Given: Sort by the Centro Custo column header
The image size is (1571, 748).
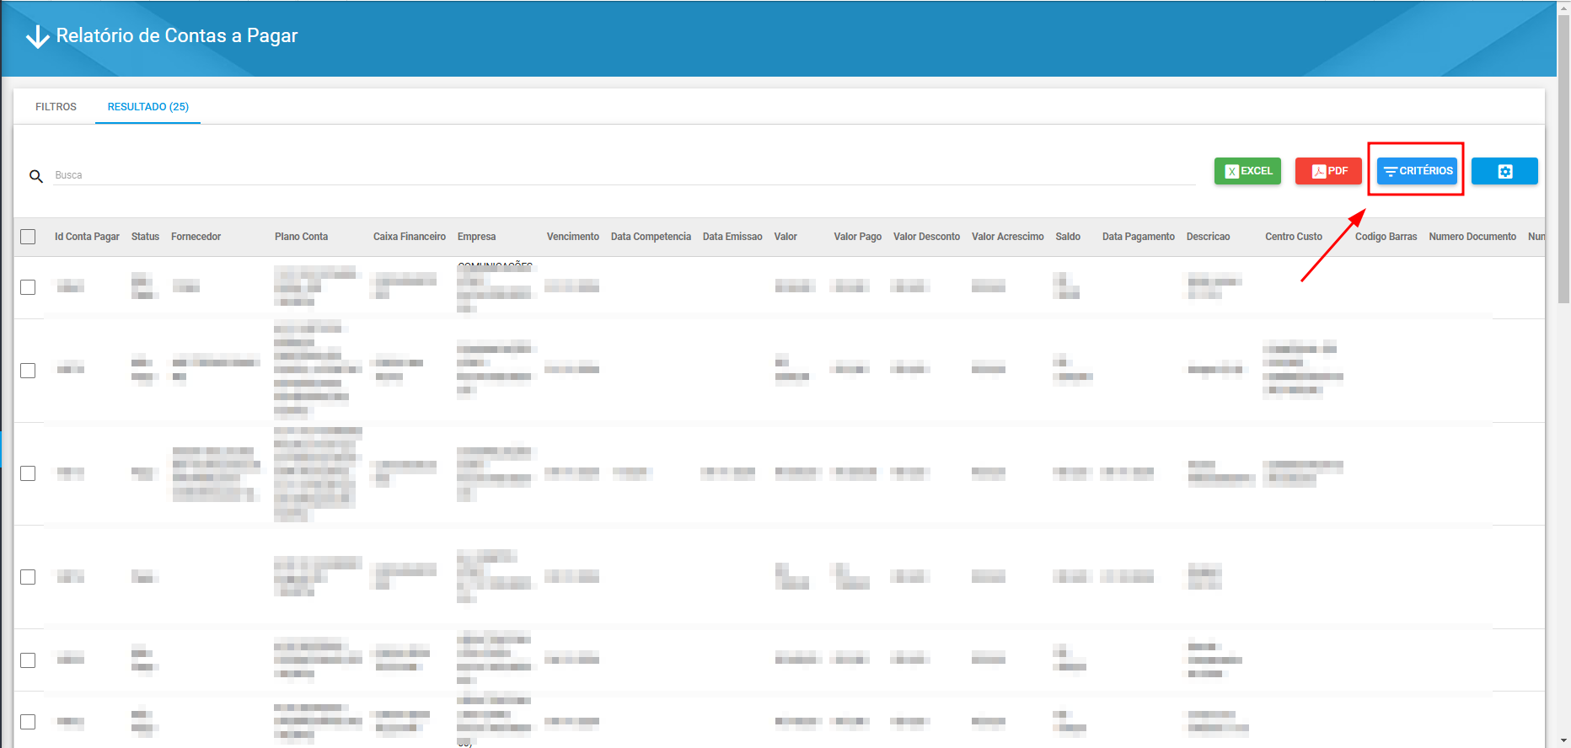Looking at the screenshot, I should [1293, 237].
